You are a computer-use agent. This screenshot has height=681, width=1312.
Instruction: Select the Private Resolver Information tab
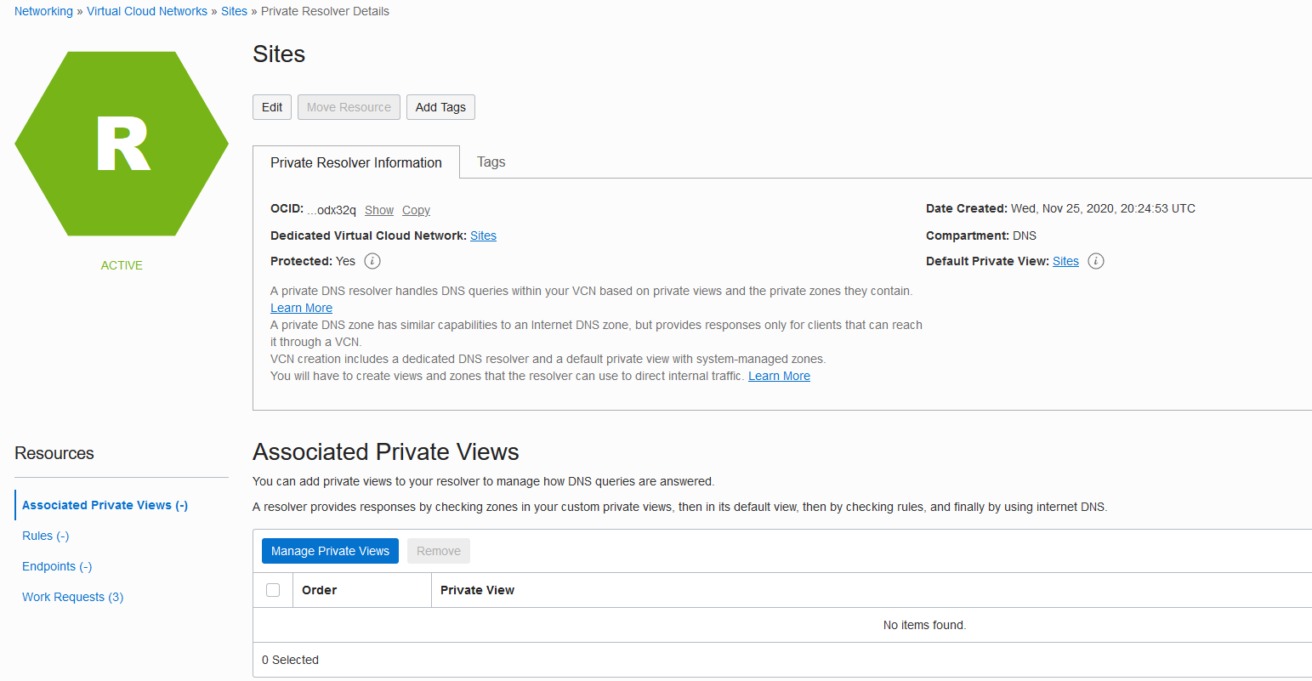[356, 162]
